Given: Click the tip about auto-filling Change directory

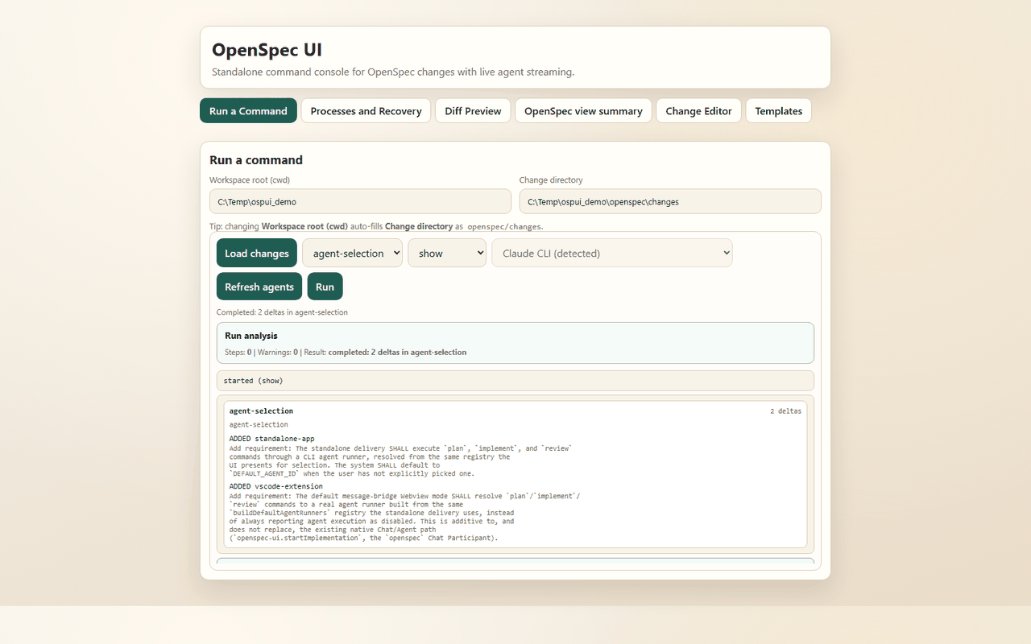Looking at the screenshot, I should click(376, 226).
